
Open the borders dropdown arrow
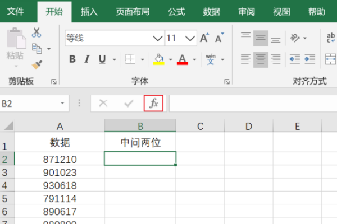pos(143,59)
